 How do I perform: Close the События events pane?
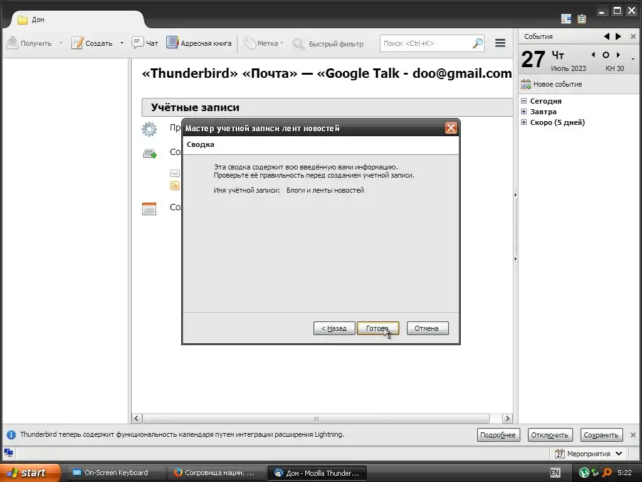click(x=633, y=36)
